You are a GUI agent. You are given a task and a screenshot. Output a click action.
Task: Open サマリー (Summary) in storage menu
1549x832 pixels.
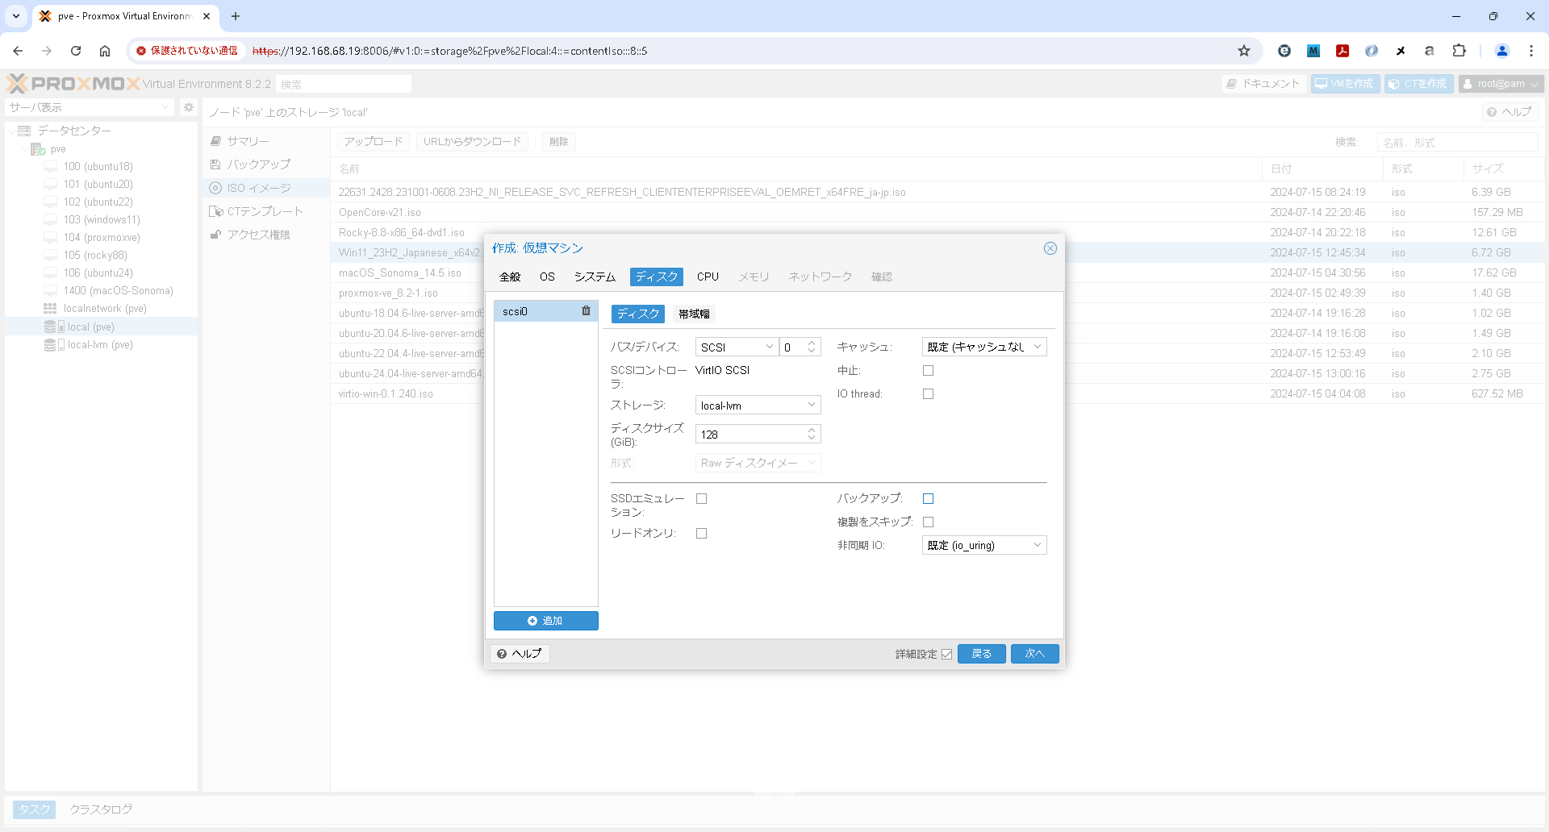248,141
